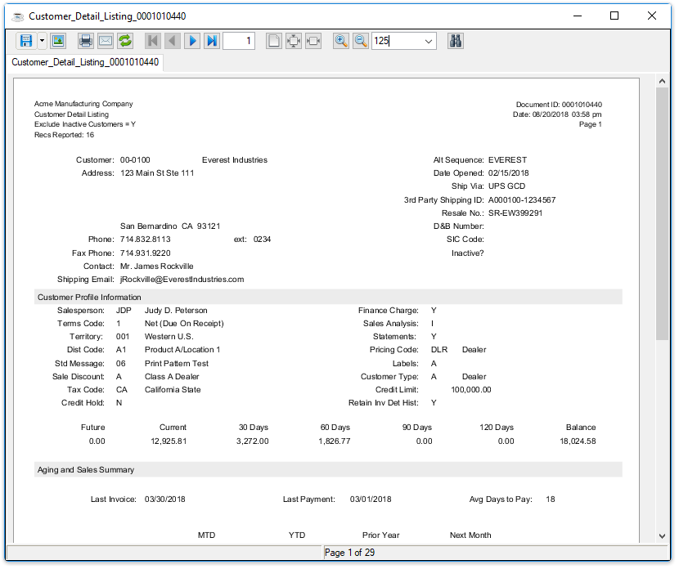Click the sale discount "Class A Dealer"
The image size is (679, 569).
coord(172,377)
